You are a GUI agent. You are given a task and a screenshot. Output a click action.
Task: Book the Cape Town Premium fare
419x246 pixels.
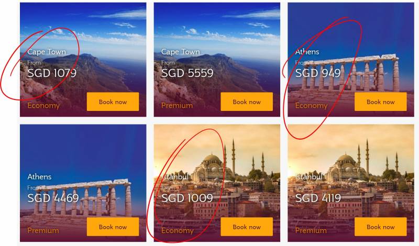[247, 102]
